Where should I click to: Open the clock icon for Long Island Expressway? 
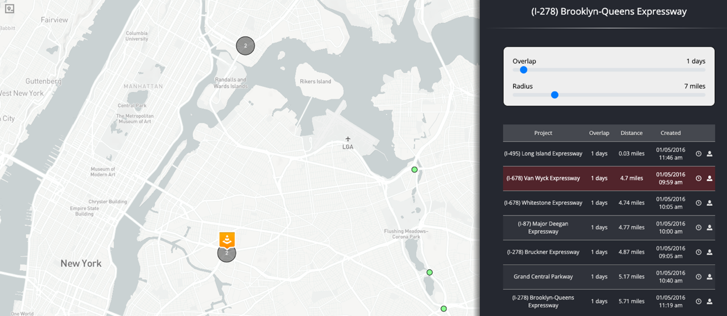(699, 153)
